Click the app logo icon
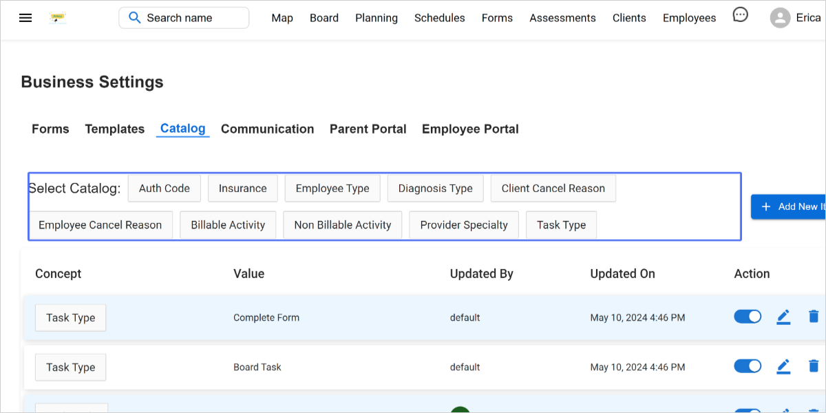This screenshot has width=826, height=413. click(x=59, y=19)
